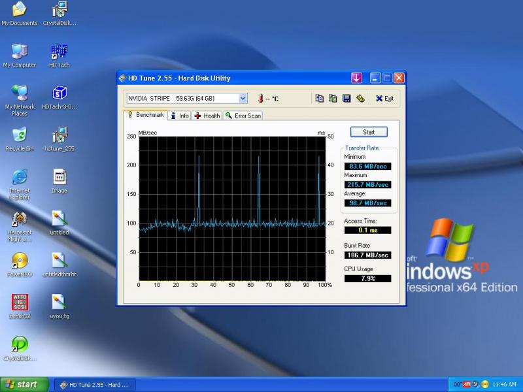The image size is (523, 392).
Task: Switch to the Info tab
Action: (179, 116)
